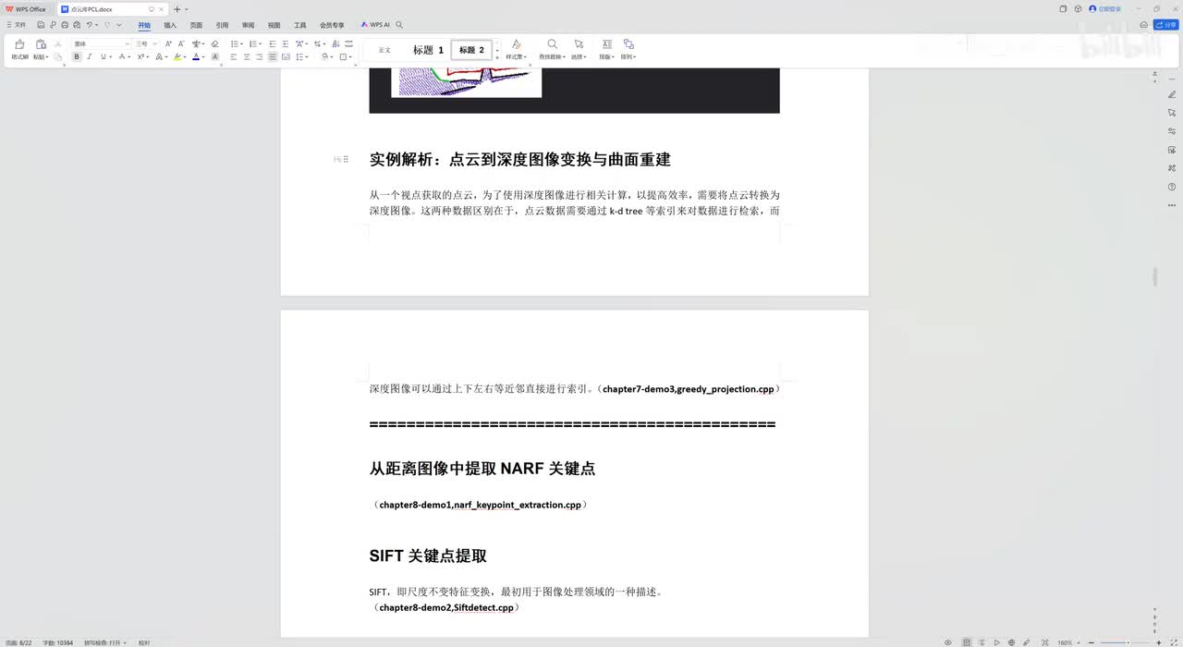Toggle character shading A button

coord(215,56)
